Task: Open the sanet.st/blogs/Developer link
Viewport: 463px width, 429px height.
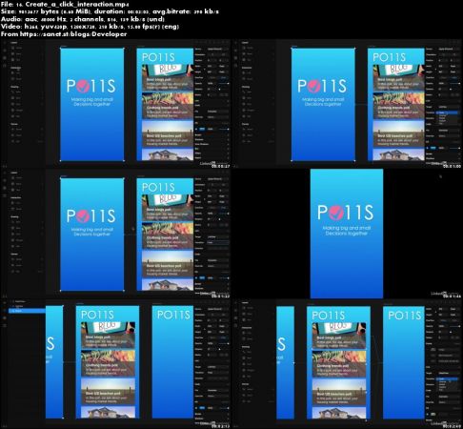Action: (73, 34)
